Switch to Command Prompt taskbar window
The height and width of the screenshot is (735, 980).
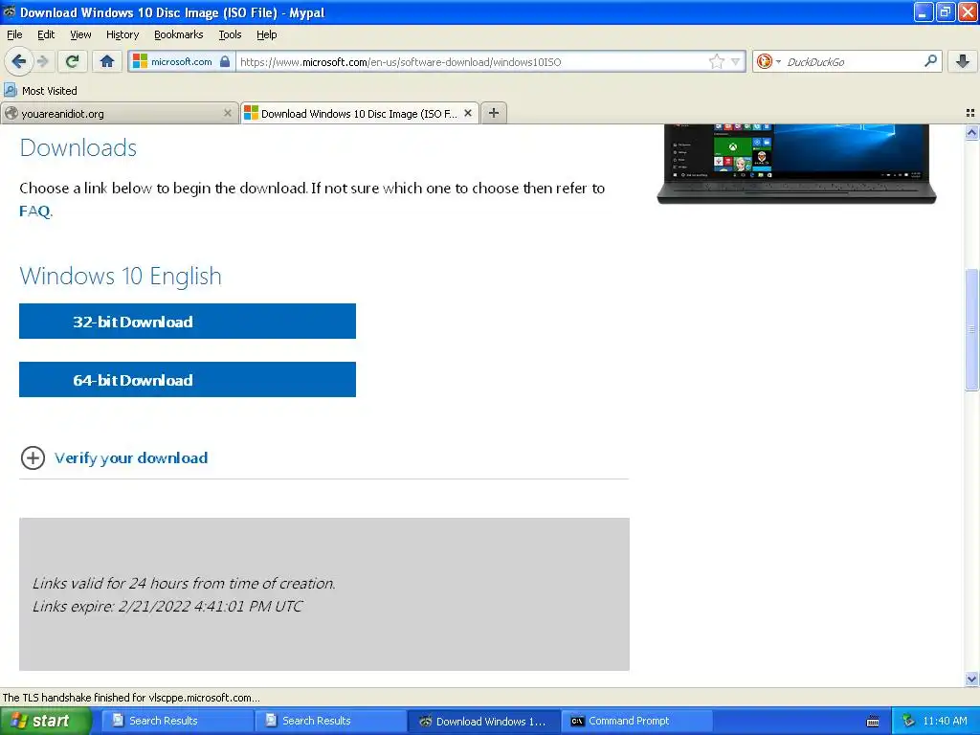pos(636,721)
